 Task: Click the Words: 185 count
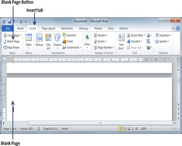click(27, 128)
